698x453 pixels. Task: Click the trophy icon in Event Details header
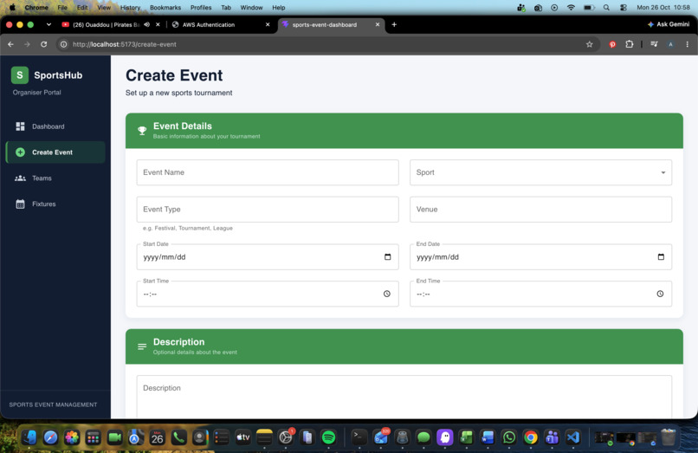tap(142, 131)
